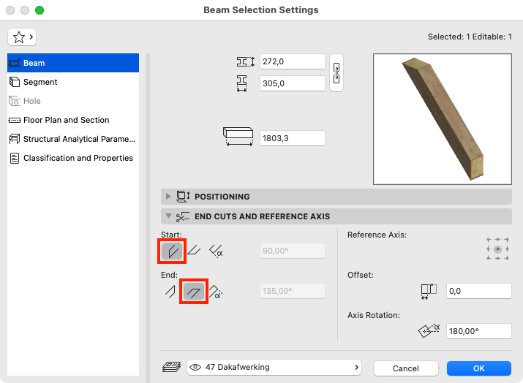Image resolution: width=523 pixels, height=383 pixels.
Task: Open Structural Analytical Parameters page
Action: [x=73, y=139]
